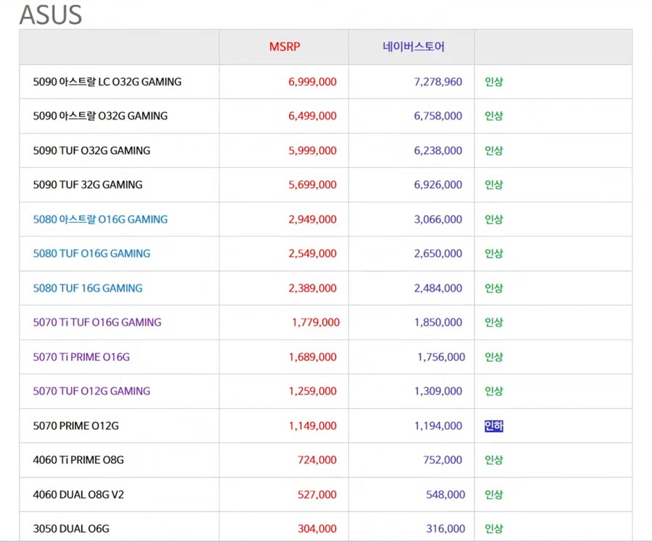Select the 5090 TUF O32G GAMING product name
Screen dimensions: 652x542
tap(91, 151)
